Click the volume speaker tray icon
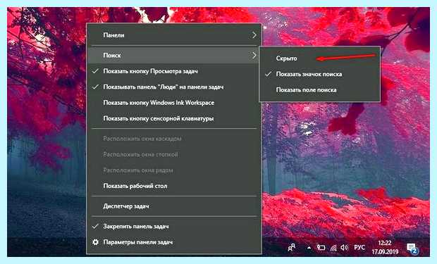Viewport: 437px width, 264px height. tap(345, 247)
